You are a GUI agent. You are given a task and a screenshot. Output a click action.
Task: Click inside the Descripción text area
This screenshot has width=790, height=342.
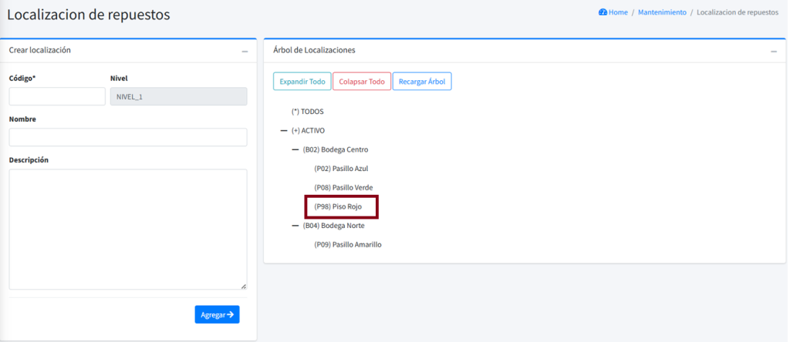128,229
